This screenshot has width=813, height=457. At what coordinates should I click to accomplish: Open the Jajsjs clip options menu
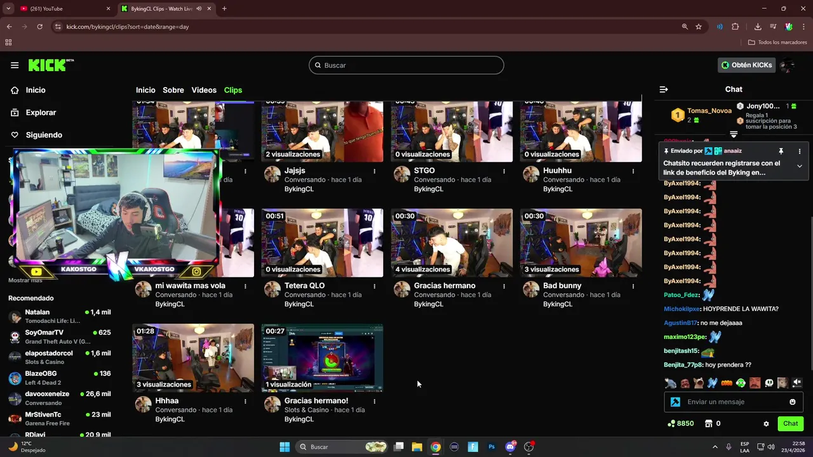click(x=374, y=171)
